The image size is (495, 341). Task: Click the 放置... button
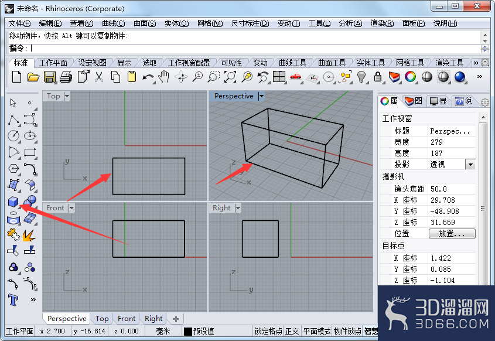452,234
